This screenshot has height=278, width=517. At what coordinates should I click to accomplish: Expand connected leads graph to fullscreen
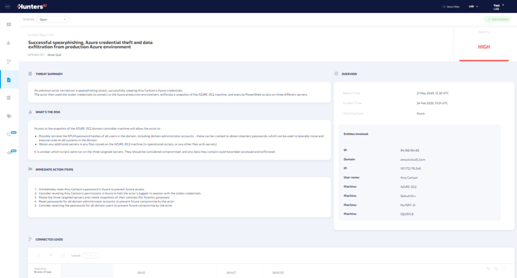click(x=504, y=269)
